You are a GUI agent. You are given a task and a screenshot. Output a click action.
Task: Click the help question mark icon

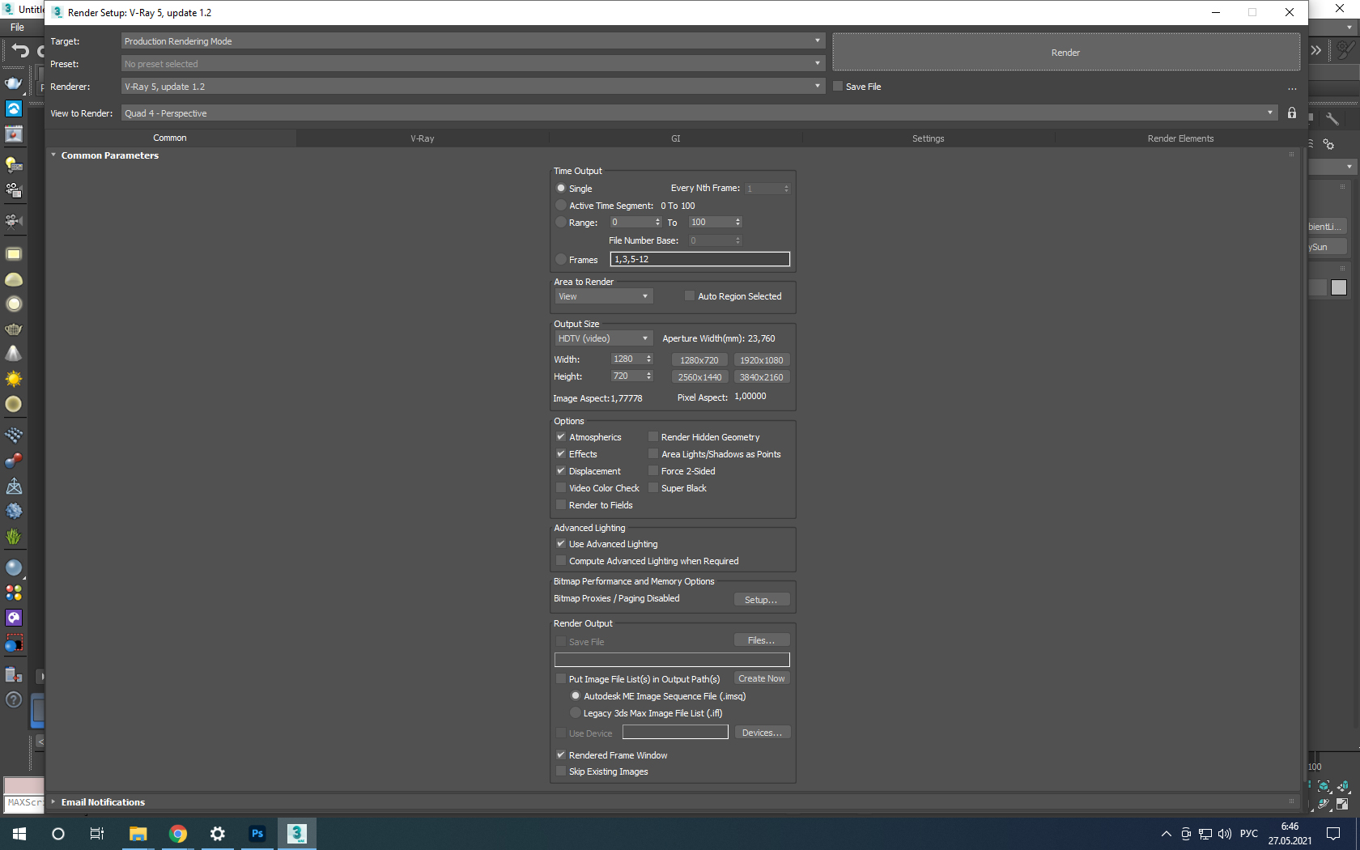click(x=14, y=699)
